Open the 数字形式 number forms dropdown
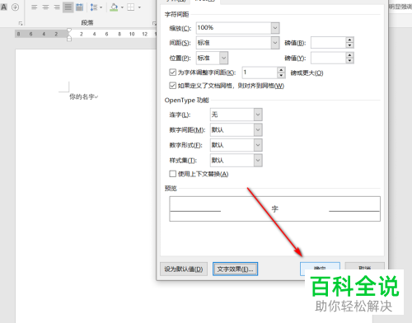Screen dimensions: 412x323 pyautogui.click(x=258, y=145)
